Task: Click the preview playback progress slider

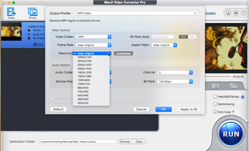Action: coord(218,76)
